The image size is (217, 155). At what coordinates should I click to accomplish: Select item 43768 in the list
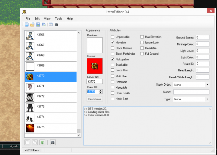pyautogui.click(x=51, y=56)
